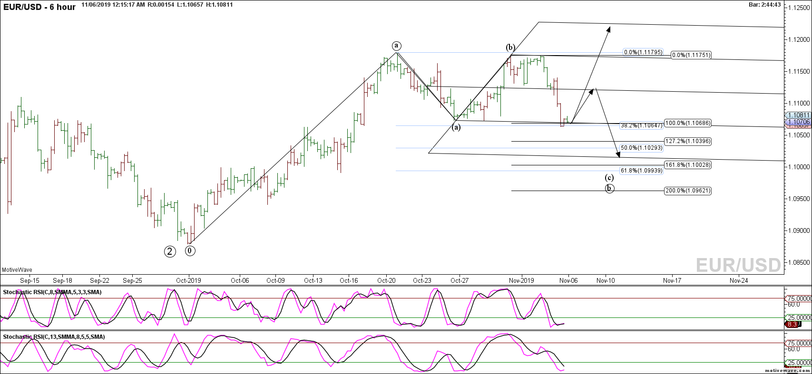Click the "R:0.00154" range readout
The image size is (812, 374).
coord(161,4)
